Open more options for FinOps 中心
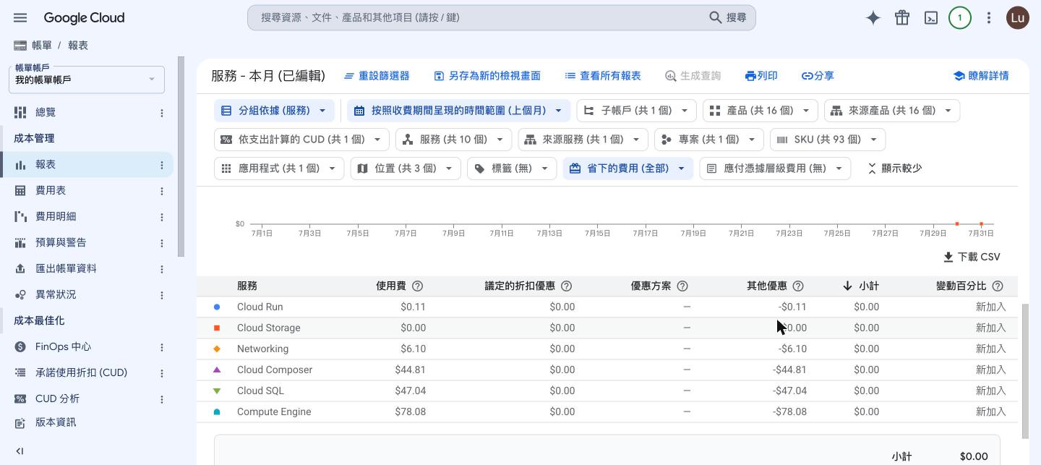This screenshot has height=465, width=1041. point(162,347)
